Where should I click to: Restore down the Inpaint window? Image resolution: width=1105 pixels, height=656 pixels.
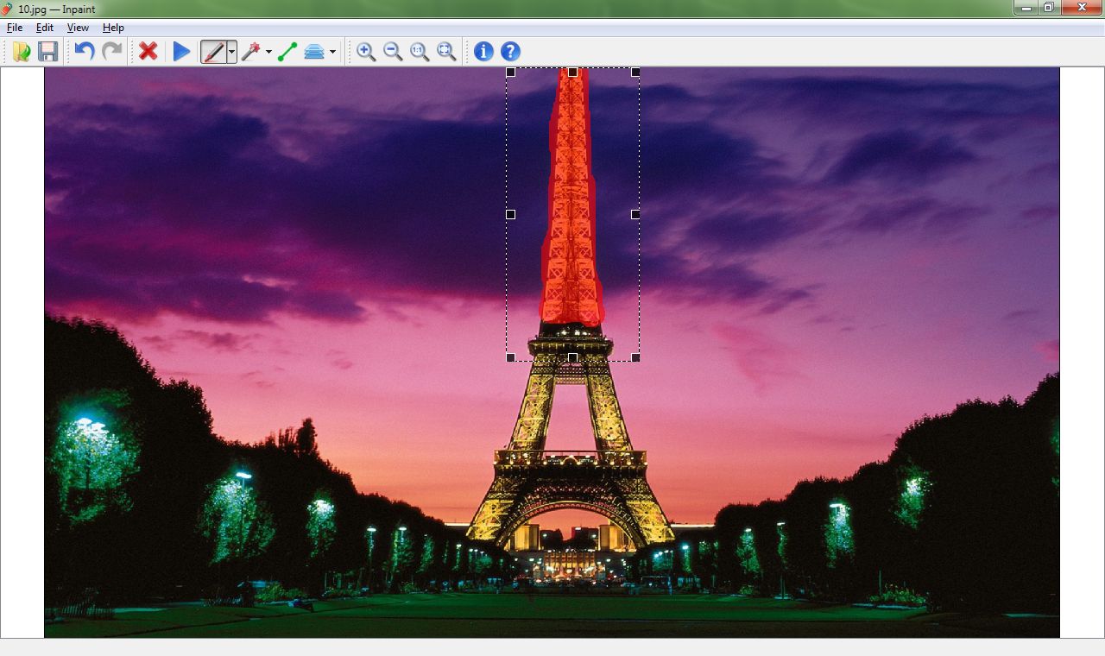tap(1049, 8)
